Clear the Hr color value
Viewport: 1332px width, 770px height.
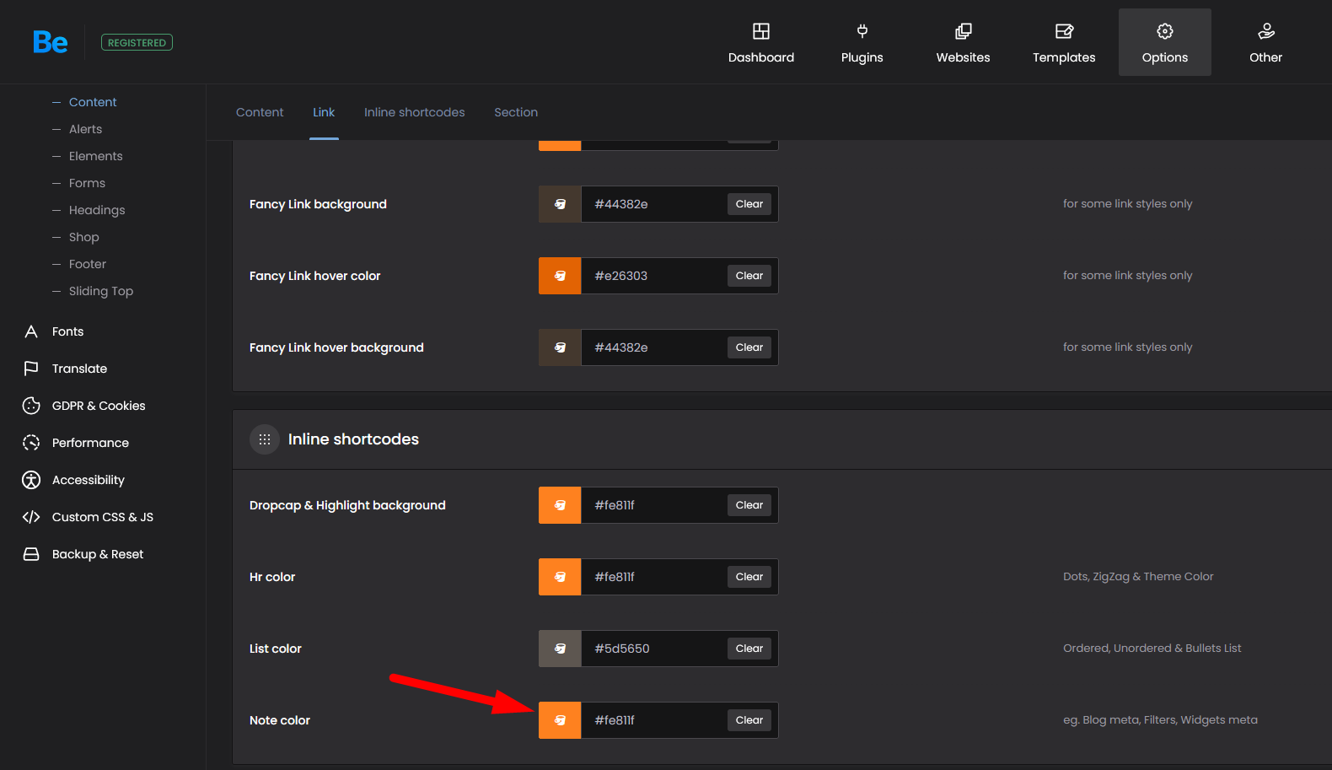click(749, 577)
